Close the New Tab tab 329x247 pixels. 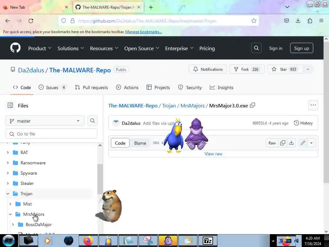67,7
